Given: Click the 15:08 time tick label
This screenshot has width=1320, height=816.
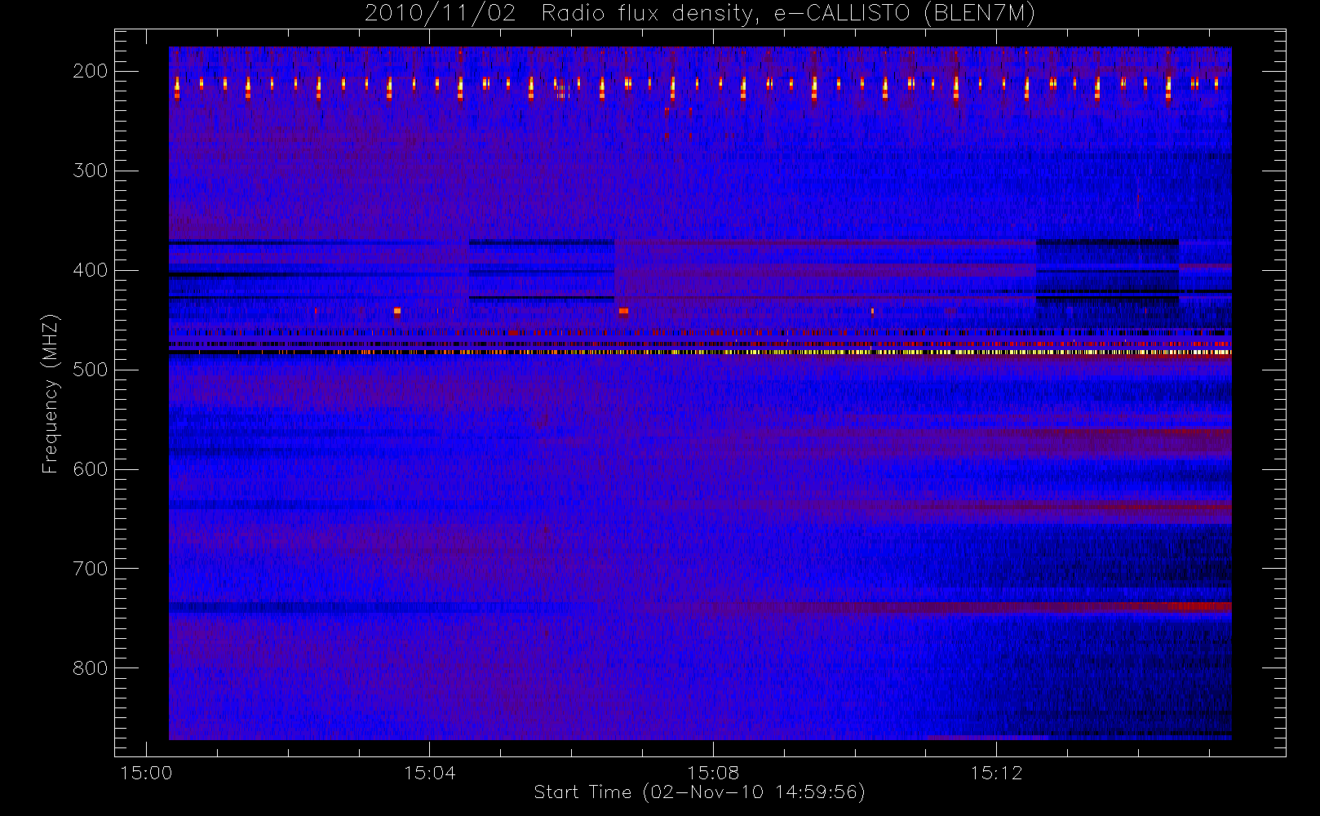Looking at the screenshot, I should tap(713, 773).
